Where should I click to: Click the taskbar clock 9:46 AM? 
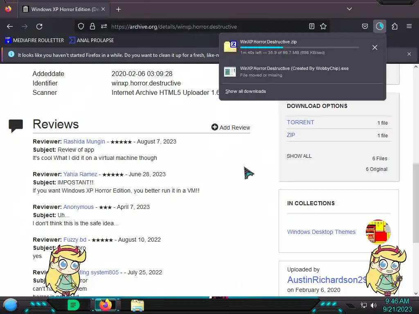point(397,301)
